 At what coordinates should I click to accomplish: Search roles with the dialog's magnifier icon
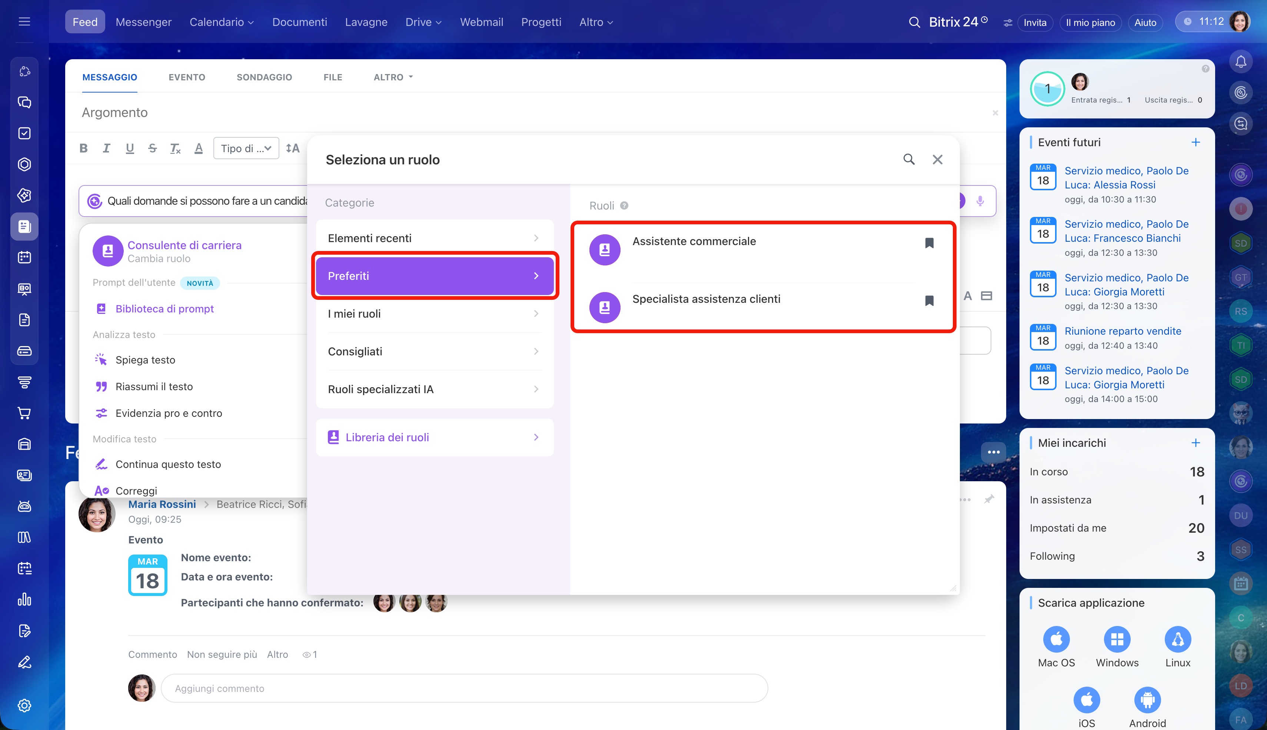(909, 160)
